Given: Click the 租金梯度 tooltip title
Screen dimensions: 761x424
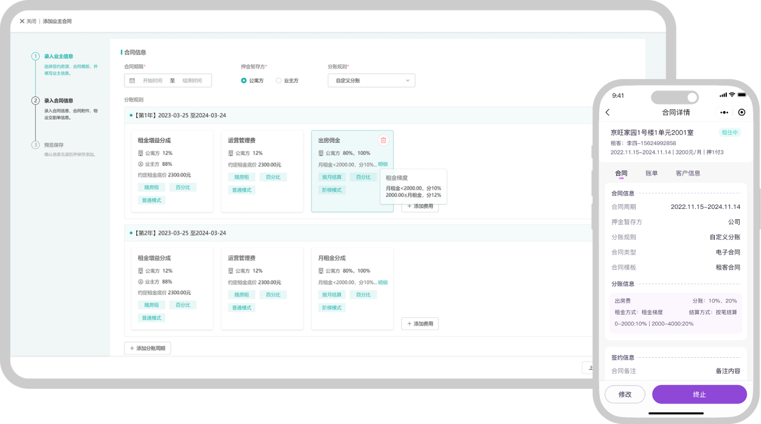Looking at the screenshot, I should pos(397,178).
